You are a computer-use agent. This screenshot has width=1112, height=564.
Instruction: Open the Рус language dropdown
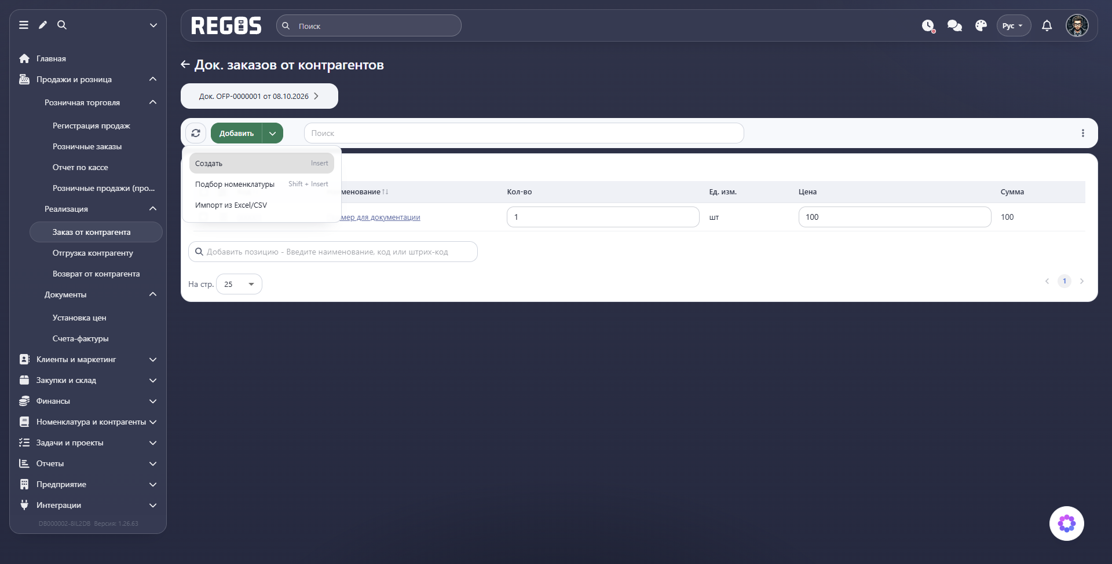click(x=1014, y=25)
